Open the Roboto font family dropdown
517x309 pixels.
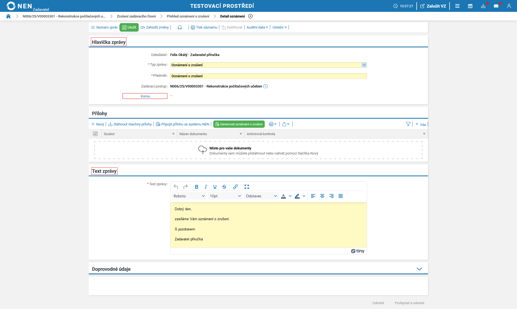[x=189, y=196]
